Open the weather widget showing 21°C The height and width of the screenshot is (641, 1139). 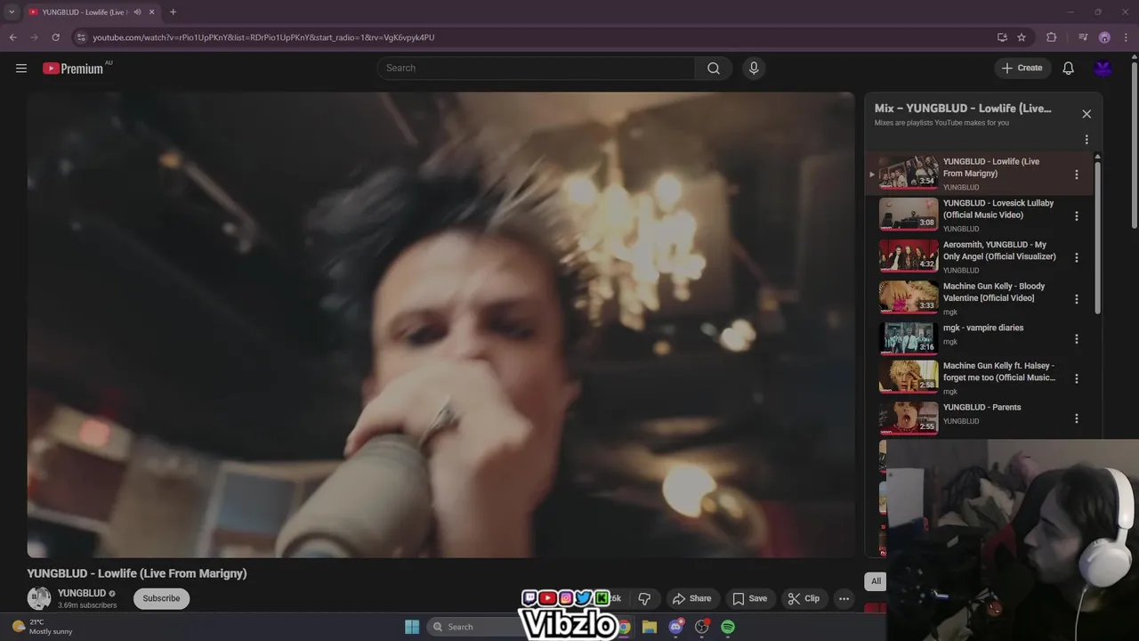[x=43, y=627]
